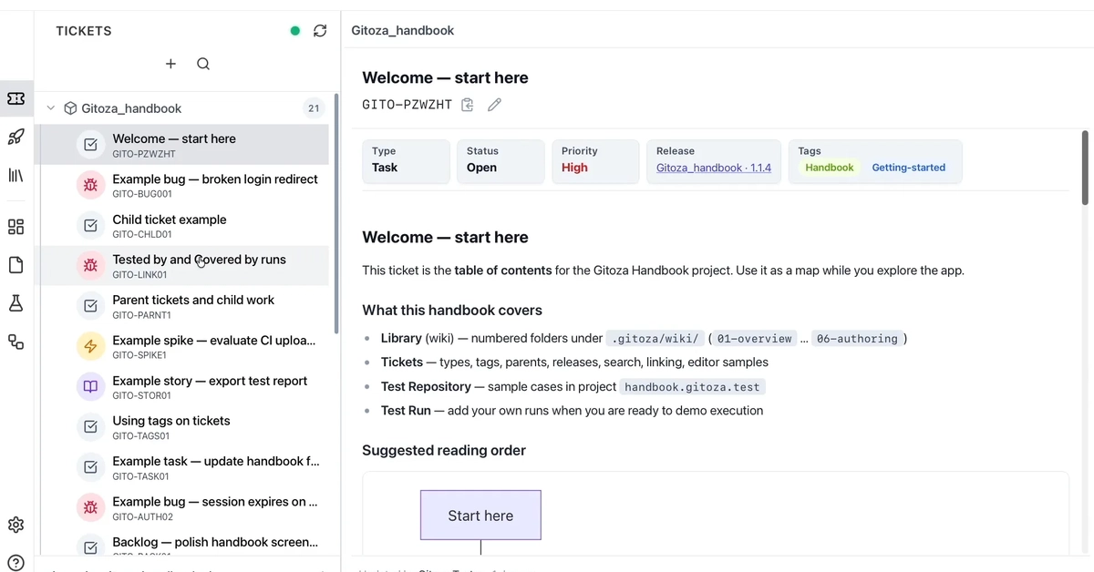Click the Getting-started tag
Screen dimensions: 1094x572
tap(908, 168)
